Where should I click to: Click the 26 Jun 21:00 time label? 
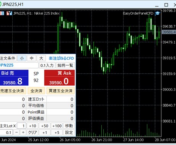point(102,140)
